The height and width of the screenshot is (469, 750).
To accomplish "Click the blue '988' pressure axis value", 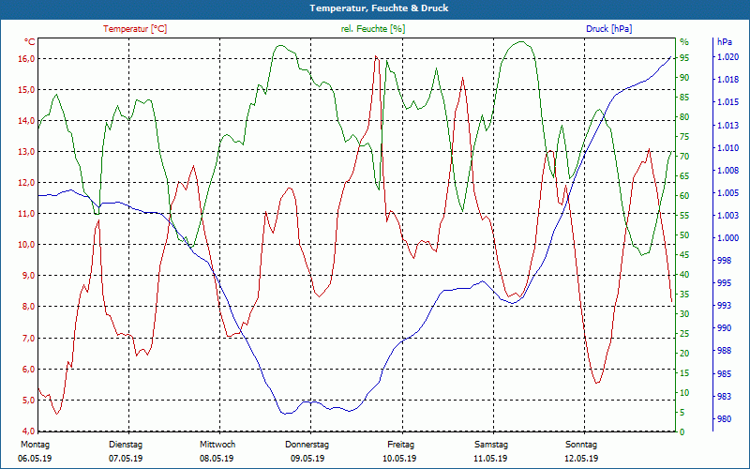I will click(x=724, y=351).
